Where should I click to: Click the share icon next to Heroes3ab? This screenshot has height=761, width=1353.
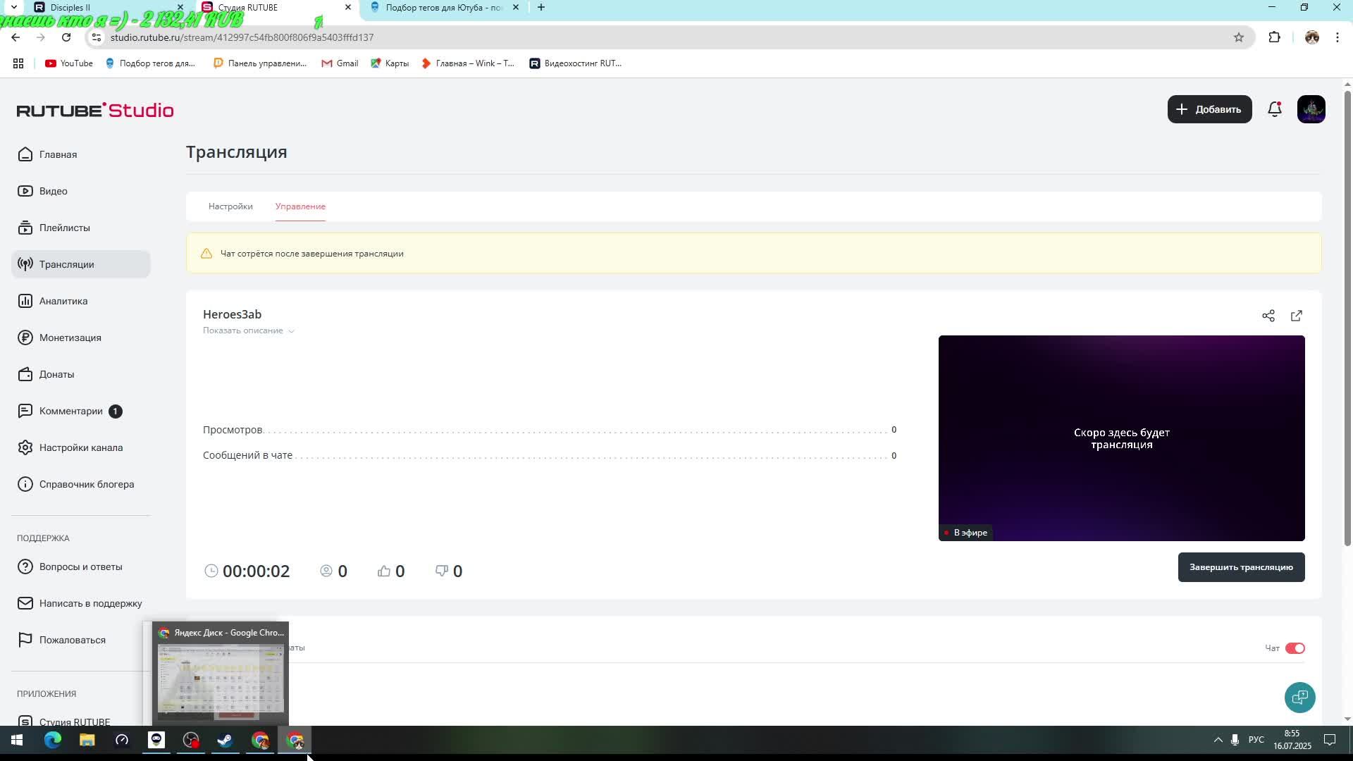click(x=1268, y=316)
